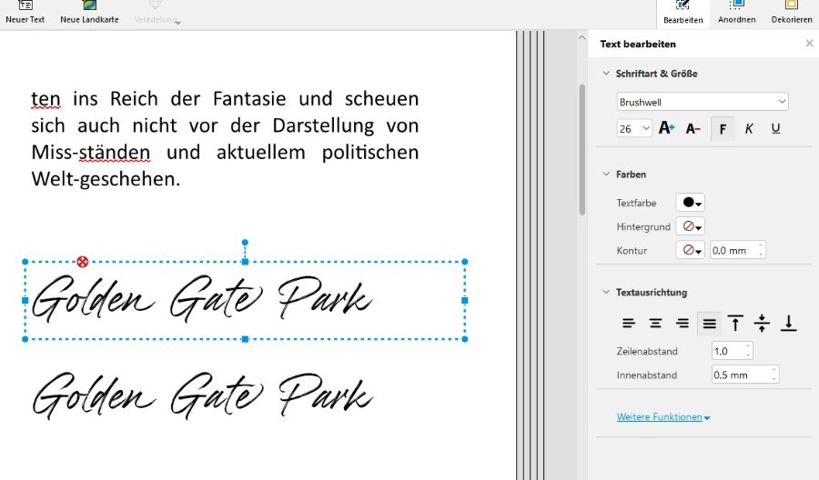Collapse the Farben section
819x480 pixels.
click(606, 175)
